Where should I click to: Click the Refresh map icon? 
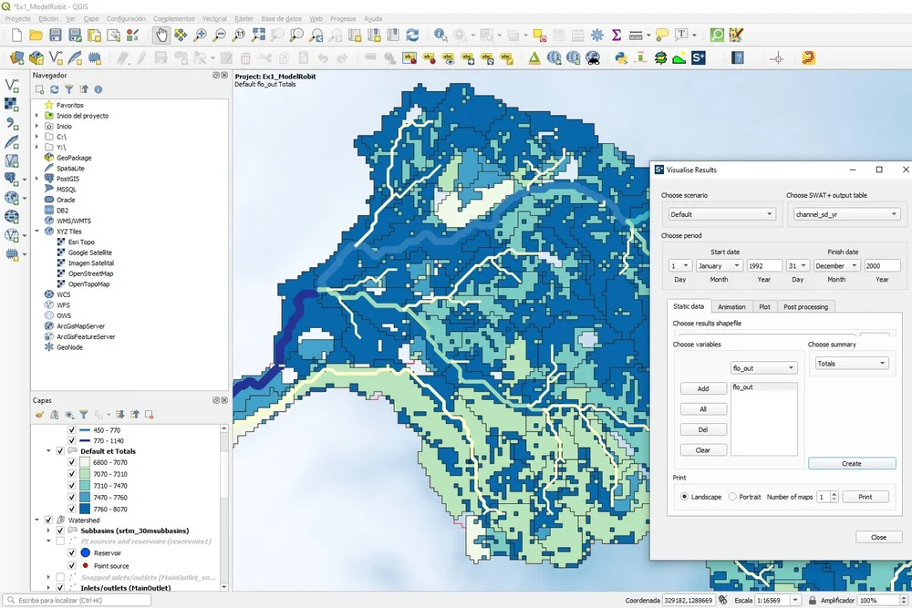(412, 36)
